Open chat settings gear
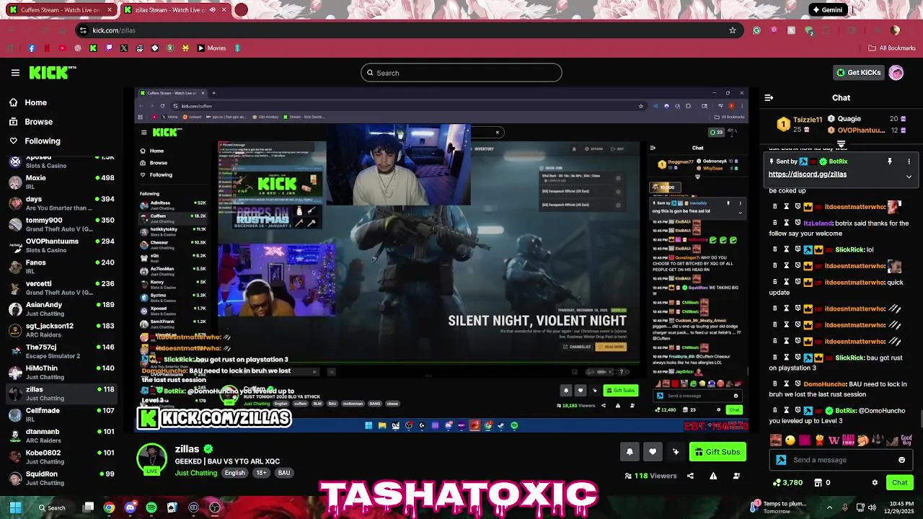923x519 pixels. point(875,482)
